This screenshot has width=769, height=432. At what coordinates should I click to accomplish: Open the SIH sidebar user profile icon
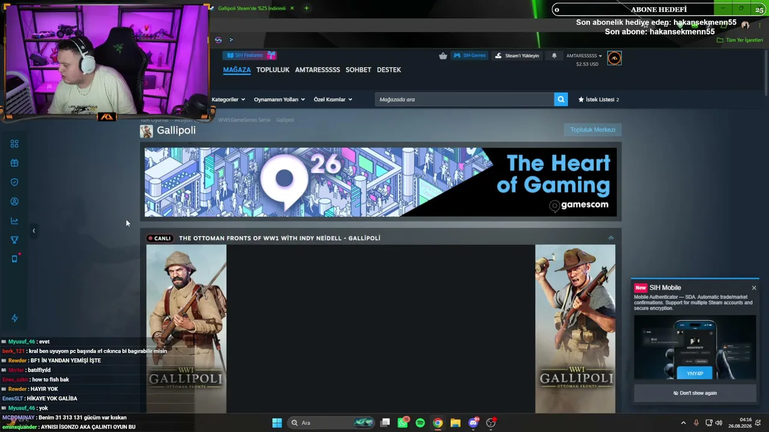pyautogui.click(x=14, y=202)
